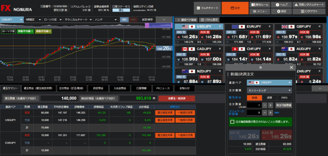The height and width of the screenshot is (156, 328).
Task: Close the 新規/決済注文 order dialog
Action: (x=292, y=67)
